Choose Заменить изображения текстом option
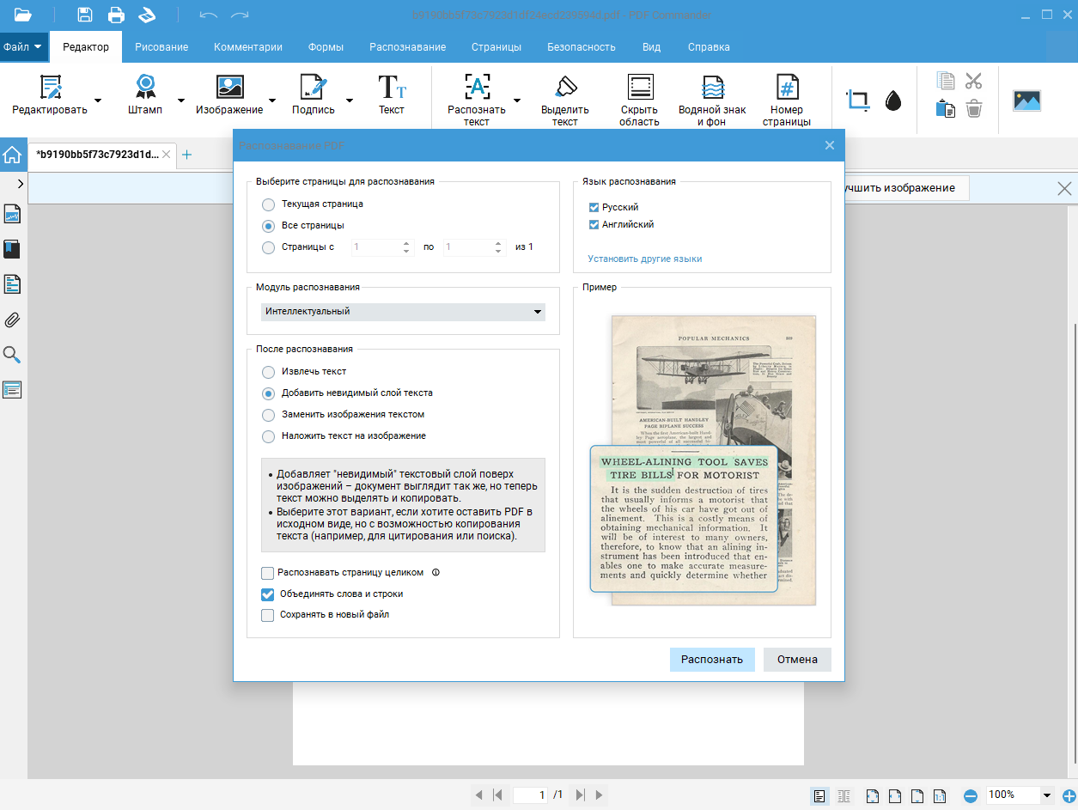 coord(269,415)
